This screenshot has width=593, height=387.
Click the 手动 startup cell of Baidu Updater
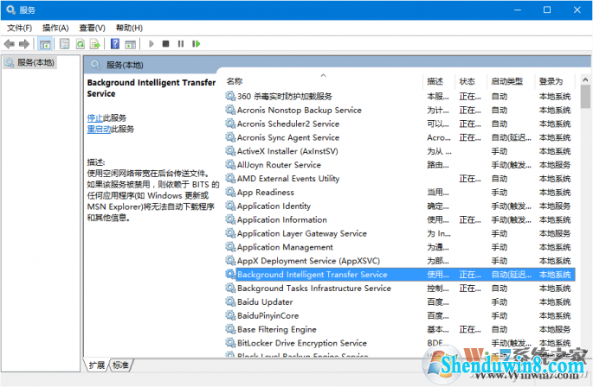(x=499, y=302)
